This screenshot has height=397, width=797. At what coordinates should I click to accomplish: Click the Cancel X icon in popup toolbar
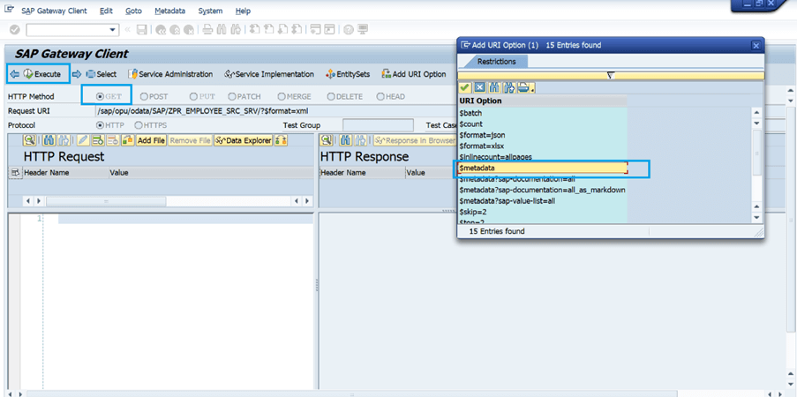click(x=479, y=88)
